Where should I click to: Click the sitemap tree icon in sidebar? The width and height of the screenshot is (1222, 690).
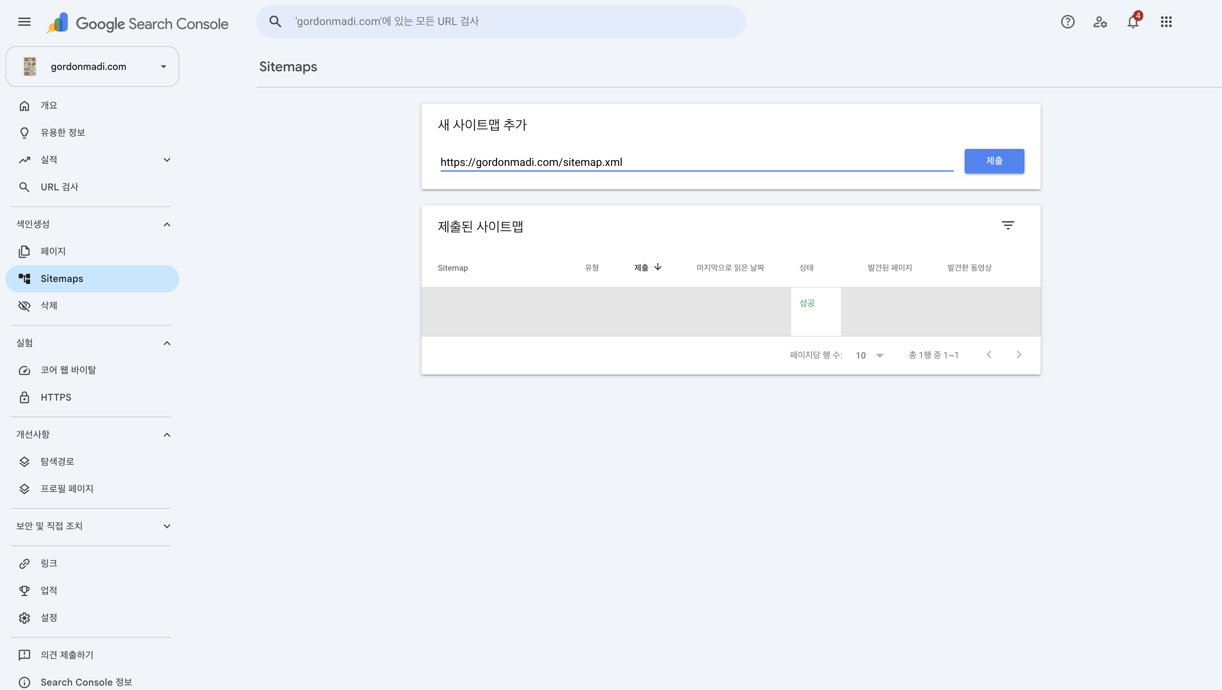click(x=24, y=279)
